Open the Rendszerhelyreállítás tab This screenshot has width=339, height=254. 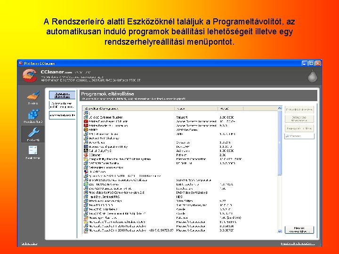pyautogui.click(x=62, y=115)
